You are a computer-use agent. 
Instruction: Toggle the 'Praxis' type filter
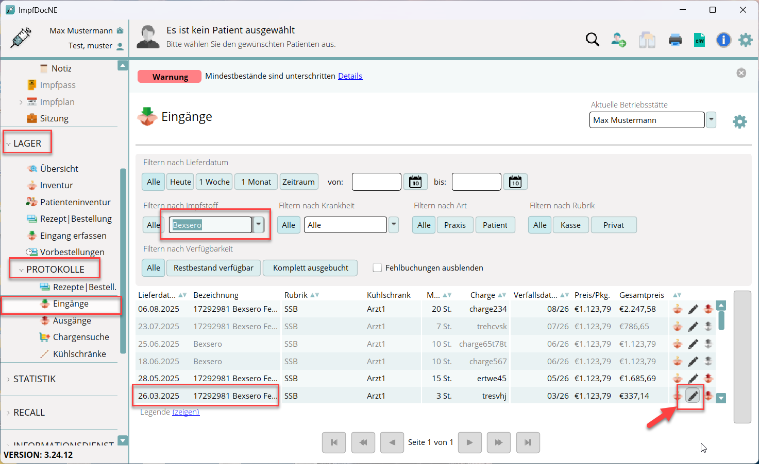454,225
